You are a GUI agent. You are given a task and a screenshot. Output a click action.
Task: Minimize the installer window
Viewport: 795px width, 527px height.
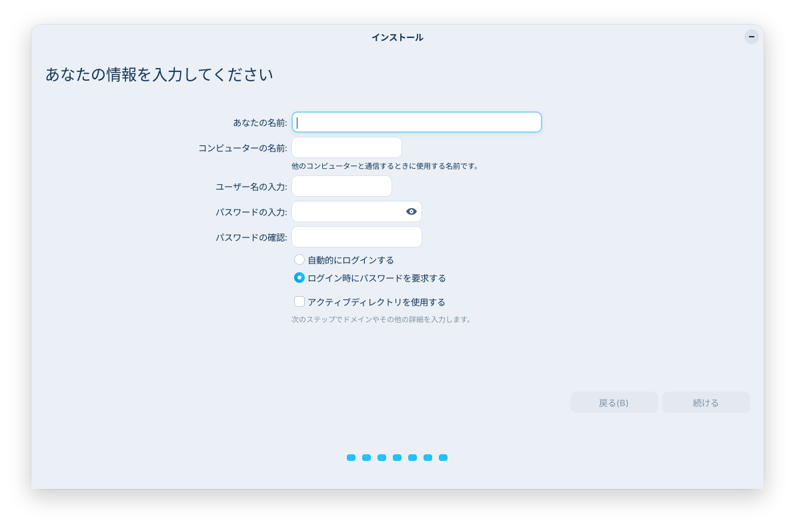coord(752,37)
